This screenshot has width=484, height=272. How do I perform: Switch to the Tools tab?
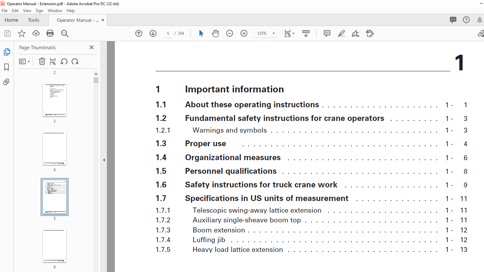pos(33,20)
